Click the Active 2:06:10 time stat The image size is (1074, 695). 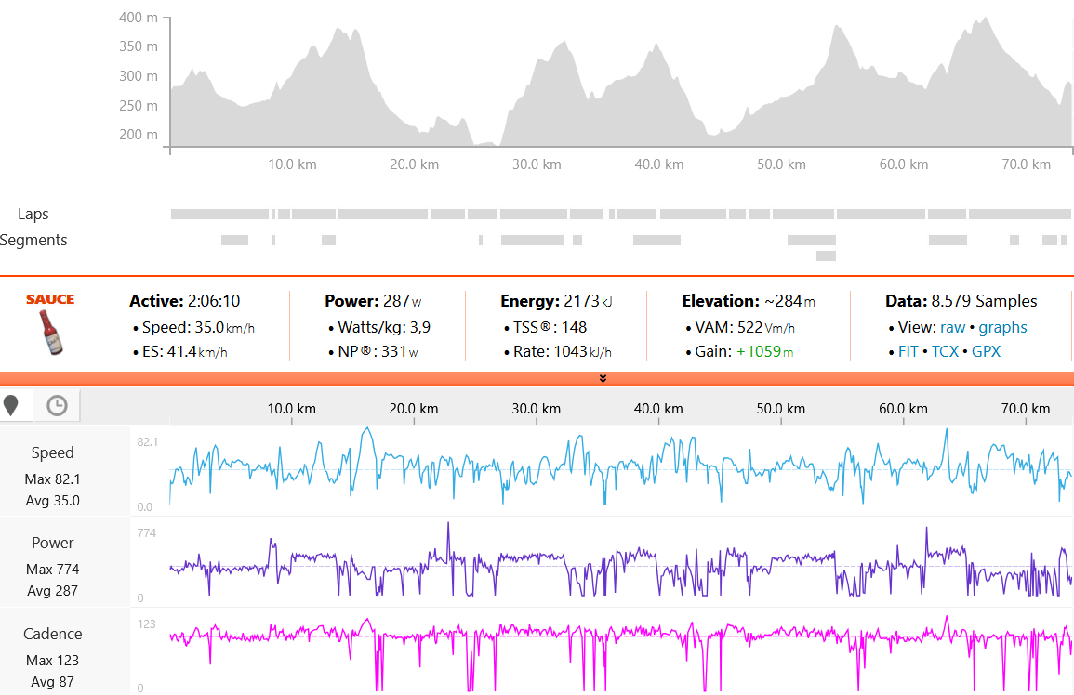184,301
